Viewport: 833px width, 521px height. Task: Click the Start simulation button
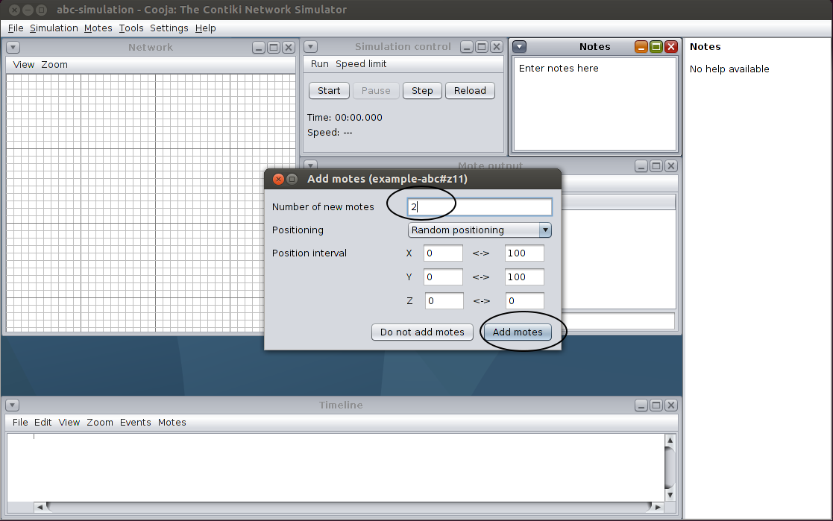click(x=329, y=91)
